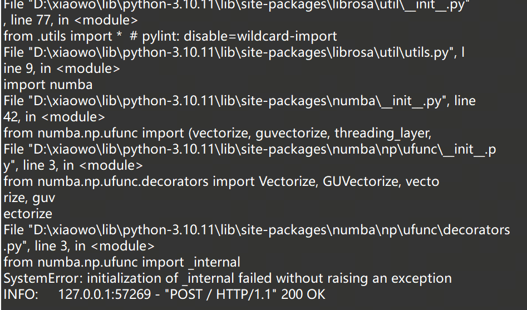Click the SystemError initialization failed message line

pos(228,278)
